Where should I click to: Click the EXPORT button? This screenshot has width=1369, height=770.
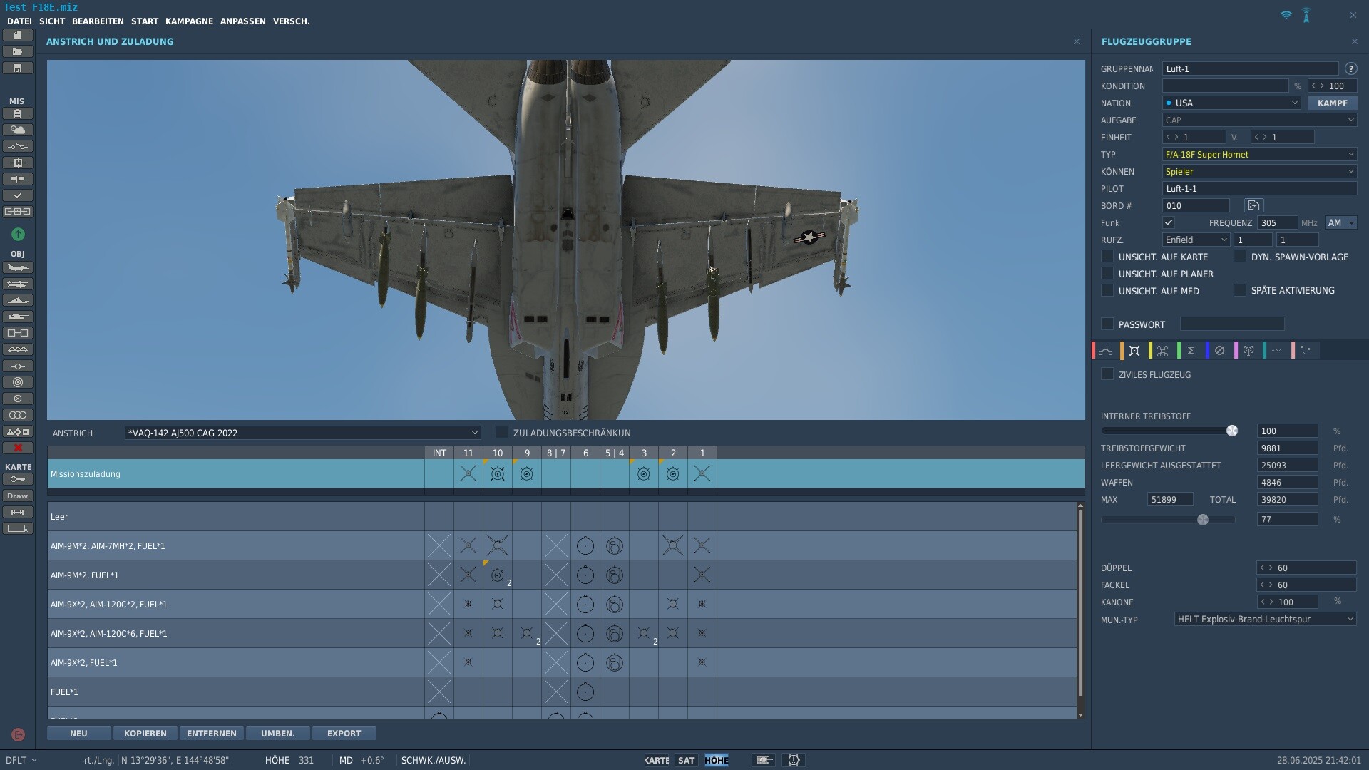point(344,733)
